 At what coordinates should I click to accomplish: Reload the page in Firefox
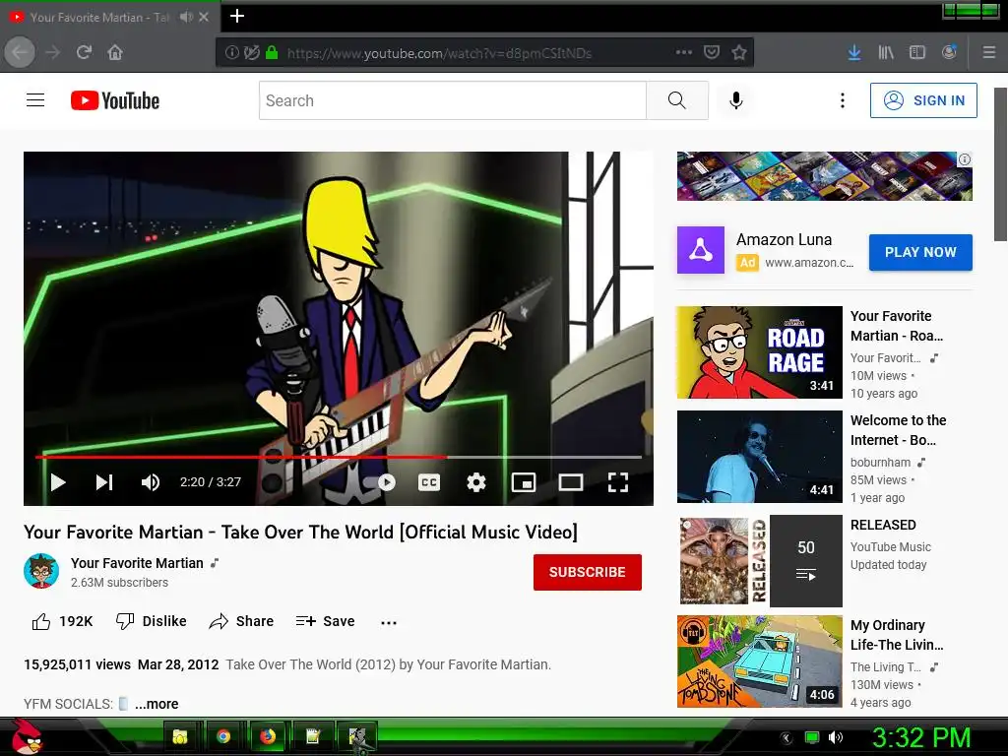[84, 52]
